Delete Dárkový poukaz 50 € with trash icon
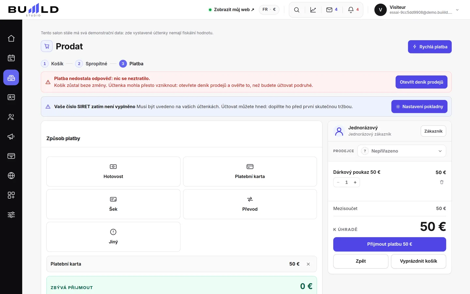The image size is (470, 294). [x=442, y=182]
